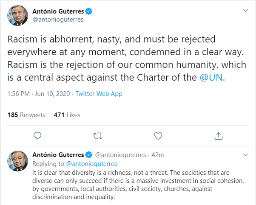Open main tweet profile avatar
Image resolution: width=256 pixels, height=205 pixels.
[17, 16]
